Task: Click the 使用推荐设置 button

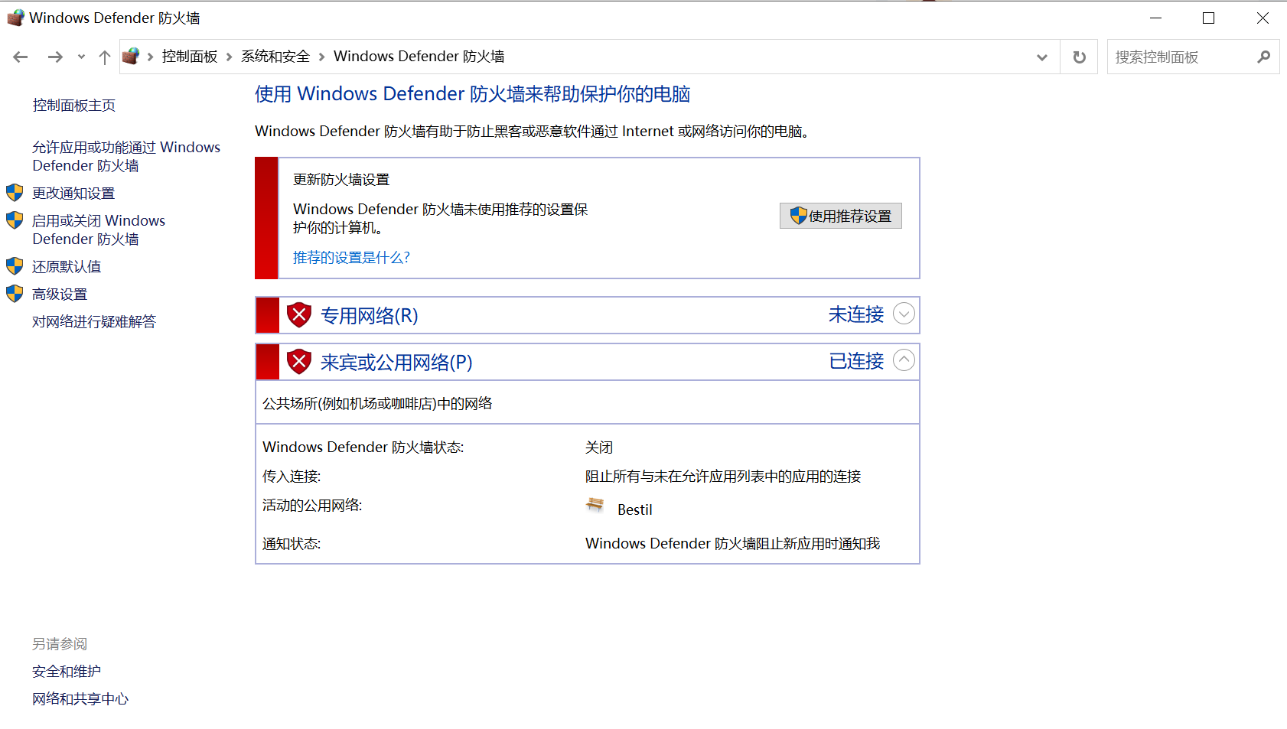Action: (x=841, y=216)
